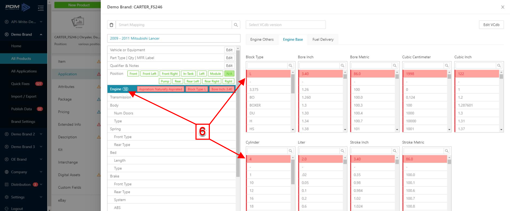Click the trash icon beside Smart Mapping

[111, 25]
